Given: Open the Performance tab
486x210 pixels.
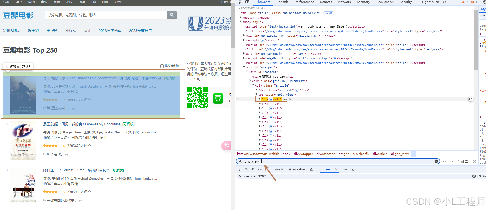Looking at the screenshot, I should pyautogui.click(x=304, y=2).
